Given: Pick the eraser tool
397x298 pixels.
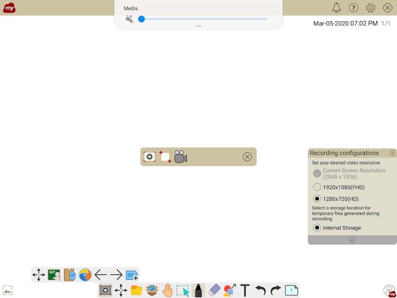Looking at the screenshot, I should [x=214, y=291].
